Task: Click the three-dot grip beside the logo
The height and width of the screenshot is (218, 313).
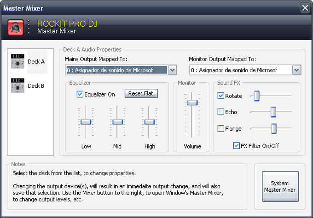Action: [29, 27]
